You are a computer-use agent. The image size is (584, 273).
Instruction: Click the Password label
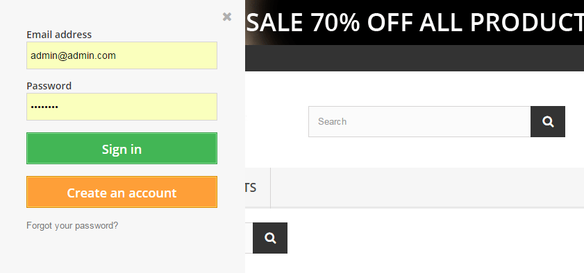click(x=49, y=86)
